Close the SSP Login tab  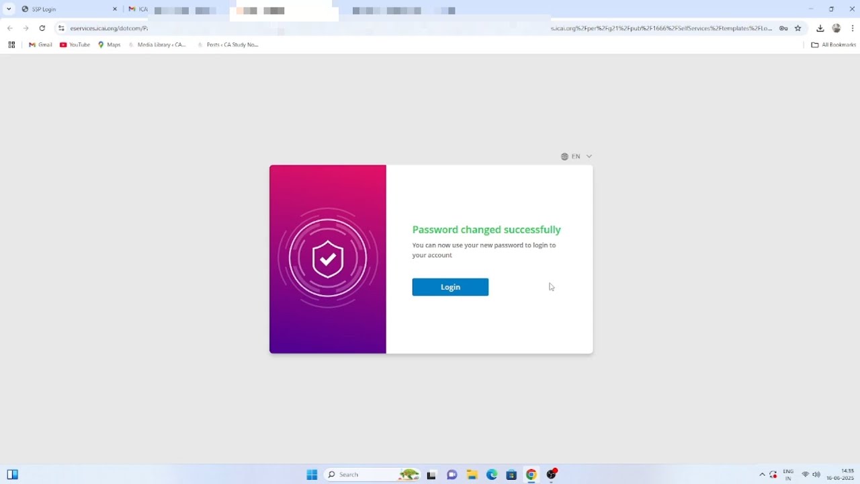coord(114,9)
